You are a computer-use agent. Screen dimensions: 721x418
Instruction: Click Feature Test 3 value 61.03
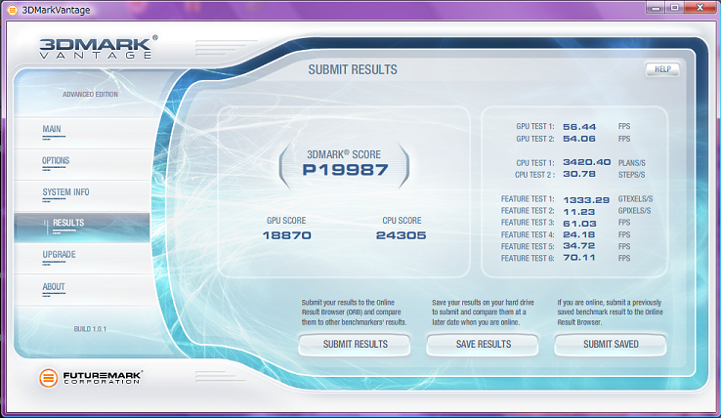pyautogui.click(x=579, y=224)
